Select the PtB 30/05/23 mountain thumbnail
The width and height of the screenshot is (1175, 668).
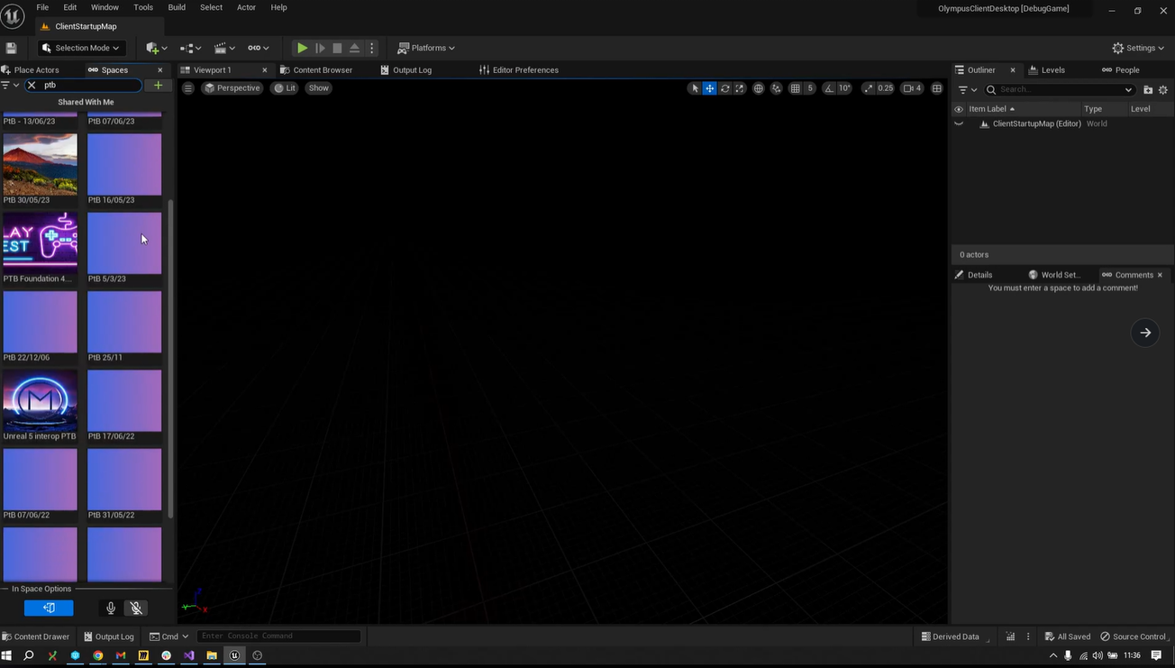click(40, 165)
